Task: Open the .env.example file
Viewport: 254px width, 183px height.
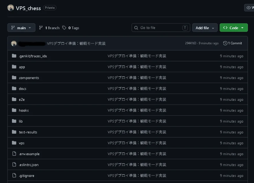Action: point(29,154)
